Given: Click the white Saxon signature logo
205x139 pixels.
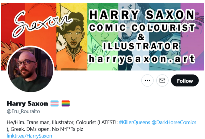Looking at the screenshot, I should [42, 24].
